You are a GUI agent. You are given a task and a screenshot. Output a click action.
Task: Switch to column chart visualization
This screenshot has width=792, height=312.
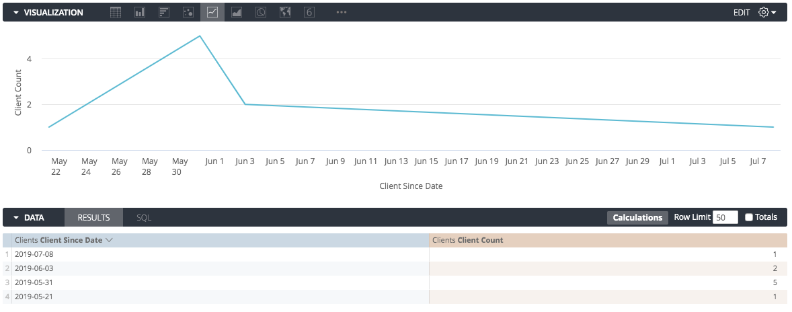point(140,12)
